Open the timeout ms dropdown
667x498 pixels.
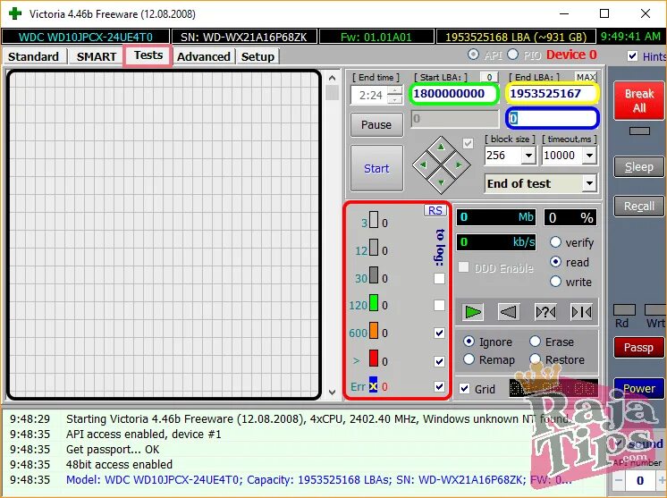[589, 156]
